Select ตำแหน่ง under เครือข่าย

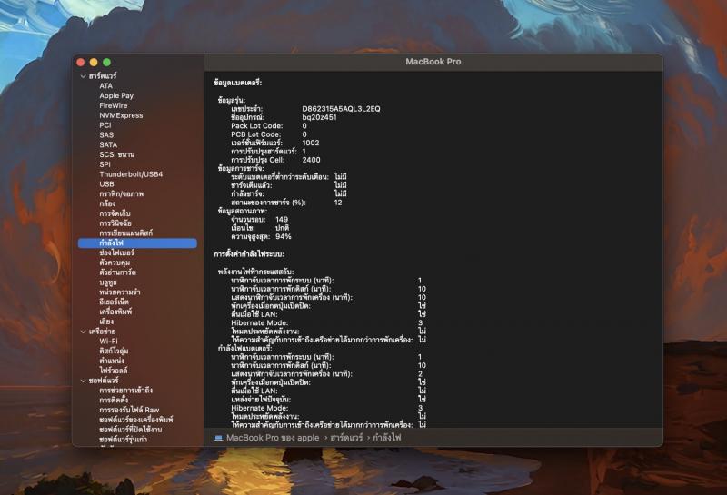(x=111, y=361)
